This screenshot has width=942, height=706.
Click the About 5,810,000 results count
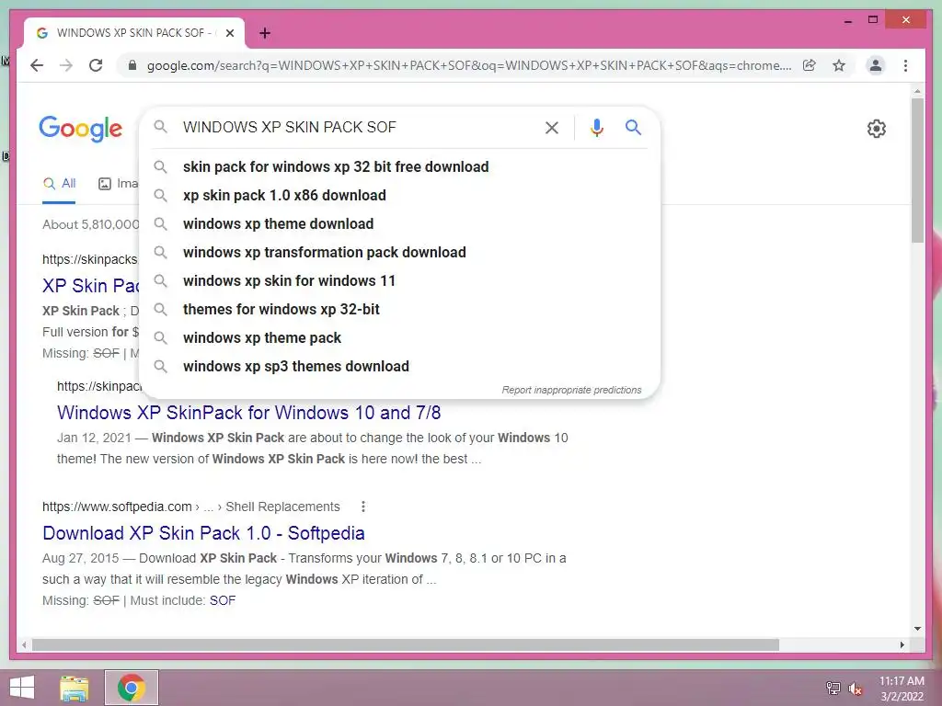(x=91, y=224)
